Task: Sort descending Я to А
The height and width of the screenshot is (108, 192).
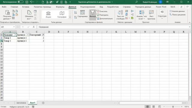Action: coord(76,17)
